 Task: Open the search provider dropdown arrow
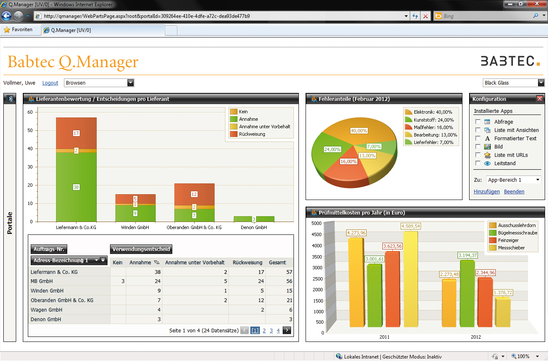[x=544, y=16]
